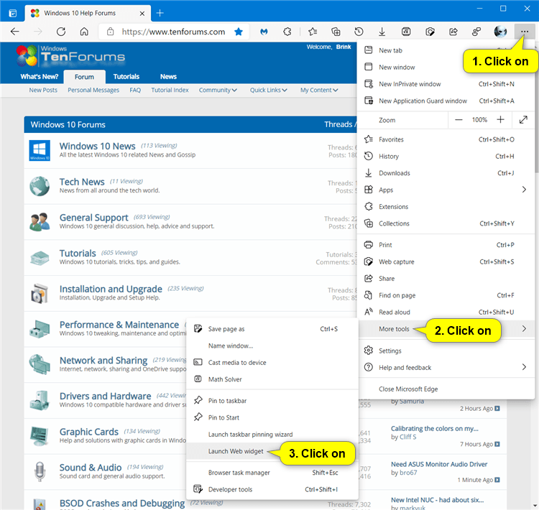Click the site lock icon in address bar
Viewport: 539px width, 510px height.
[111, 32]
